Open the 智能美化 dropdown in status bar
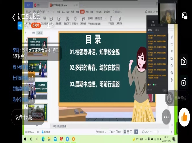 (101, 132)
